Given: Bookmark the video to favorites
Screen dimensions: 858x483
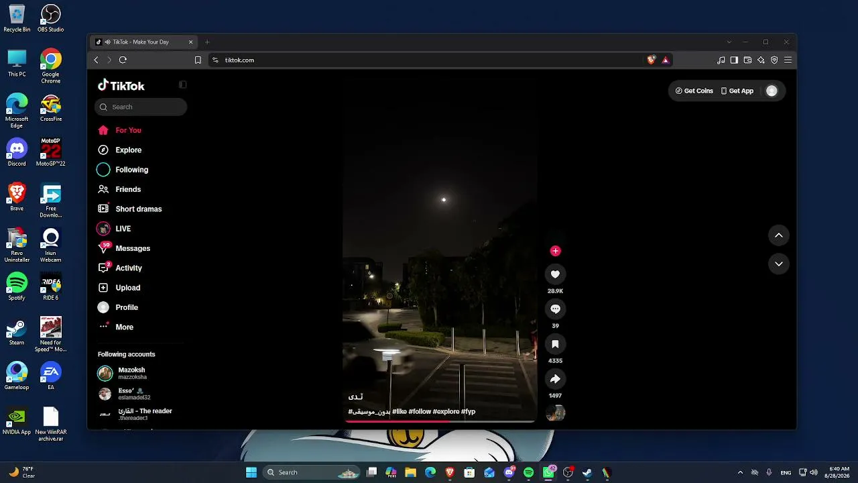Looking at the screenshot, I should (555, 344).
